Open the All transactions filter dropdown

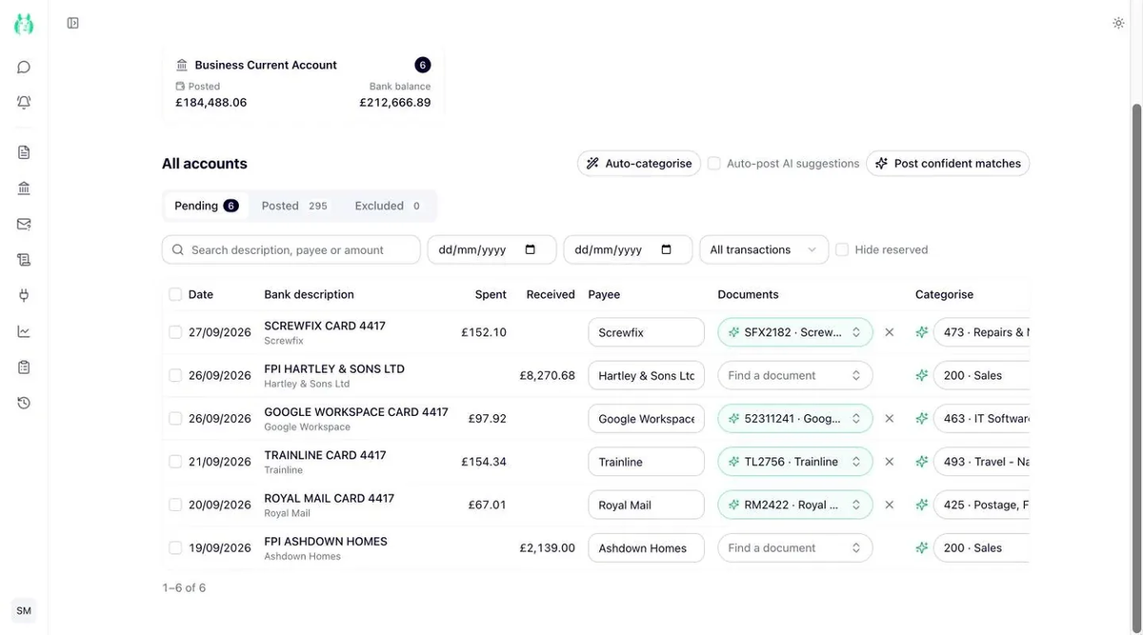(x=764, y=249)
